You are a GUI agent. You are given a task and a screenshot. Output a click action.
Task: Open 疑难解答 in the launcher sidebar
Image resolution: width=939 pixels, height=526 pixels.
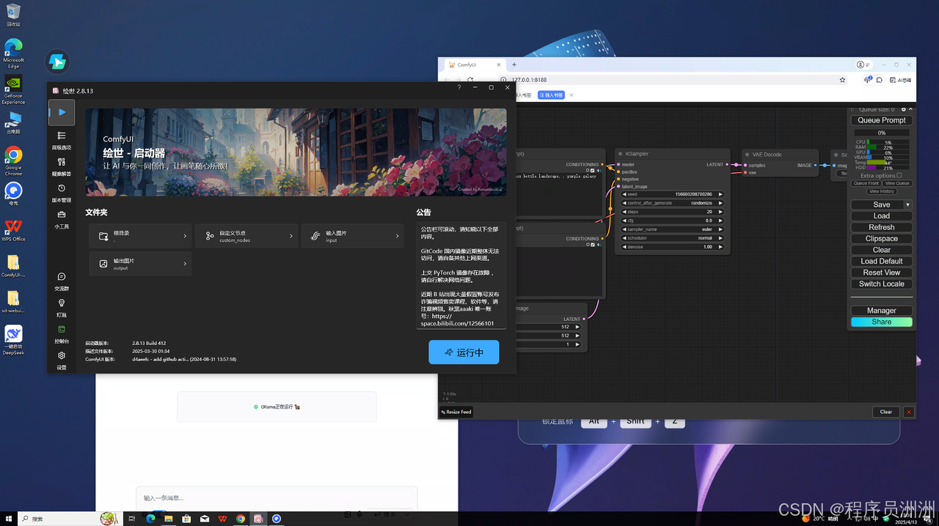coord(62,166)
